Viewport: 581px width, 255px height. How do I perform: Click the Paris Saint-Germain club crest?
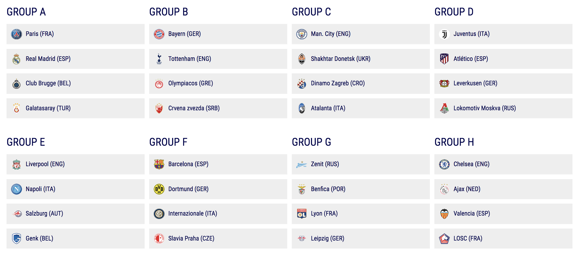(17, 34)
